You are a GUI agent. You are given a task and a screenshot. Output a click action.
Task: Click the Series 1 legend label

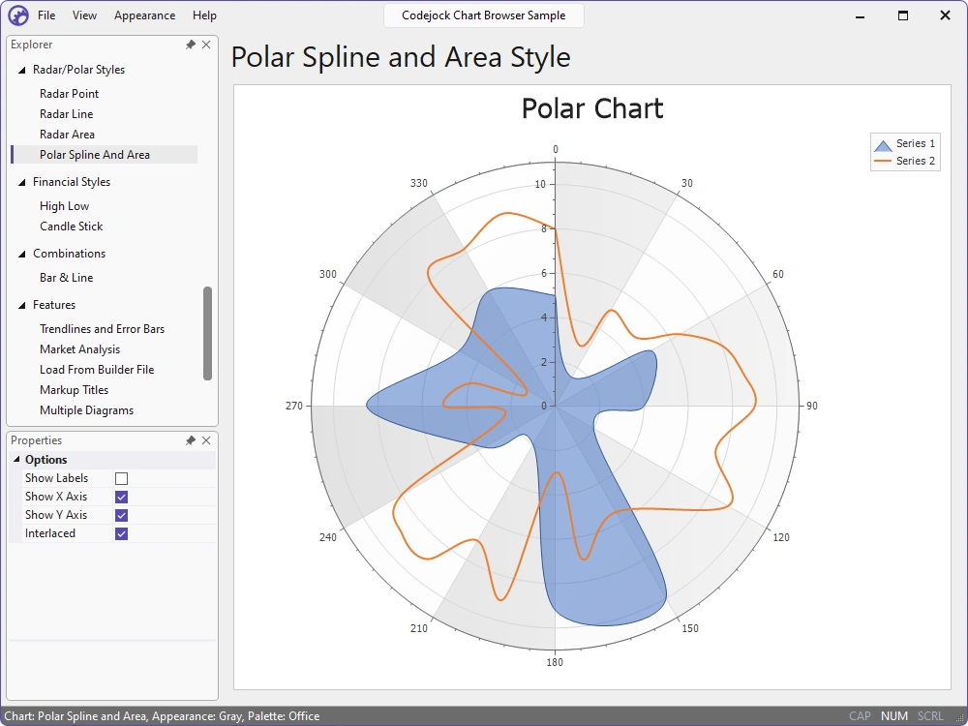click(916, 143)
